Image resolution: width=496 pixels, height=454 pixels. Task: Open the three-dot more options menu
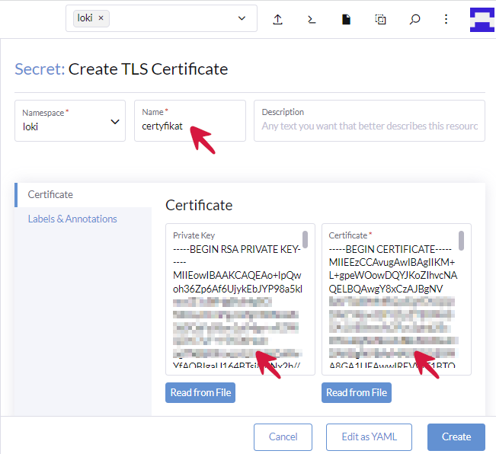(x=446, y=19)
